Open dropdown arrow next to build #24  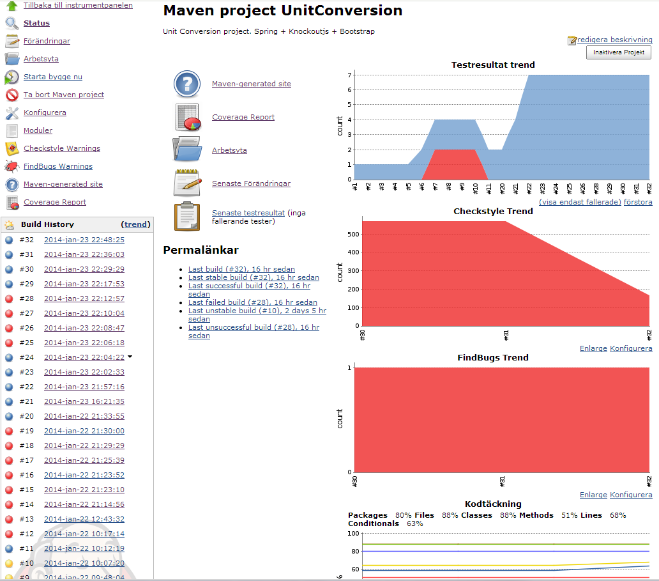[130, 357]
